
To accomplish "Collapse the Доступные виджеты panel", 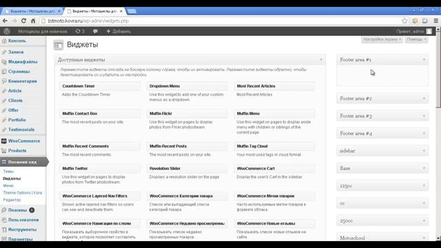I will pyautogui.click(x=321, y=60).
